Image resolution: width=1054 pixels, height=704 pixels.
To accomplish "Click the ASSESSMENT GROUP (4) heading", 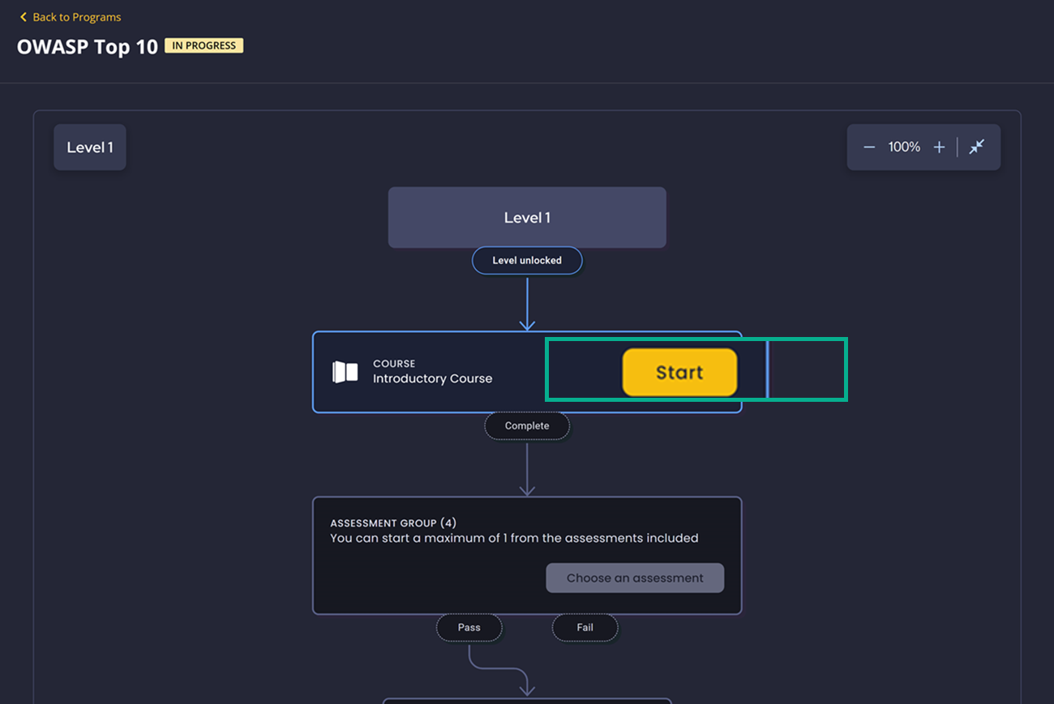I will coord(393,523).
